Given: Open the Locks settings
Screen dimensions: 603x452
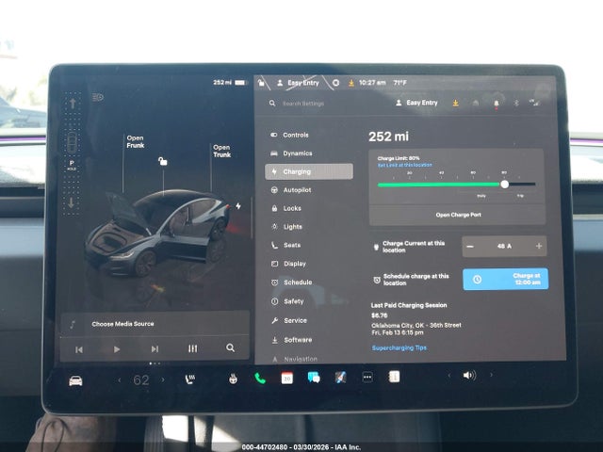Looking at the screenshot, I should click(286, 208).
